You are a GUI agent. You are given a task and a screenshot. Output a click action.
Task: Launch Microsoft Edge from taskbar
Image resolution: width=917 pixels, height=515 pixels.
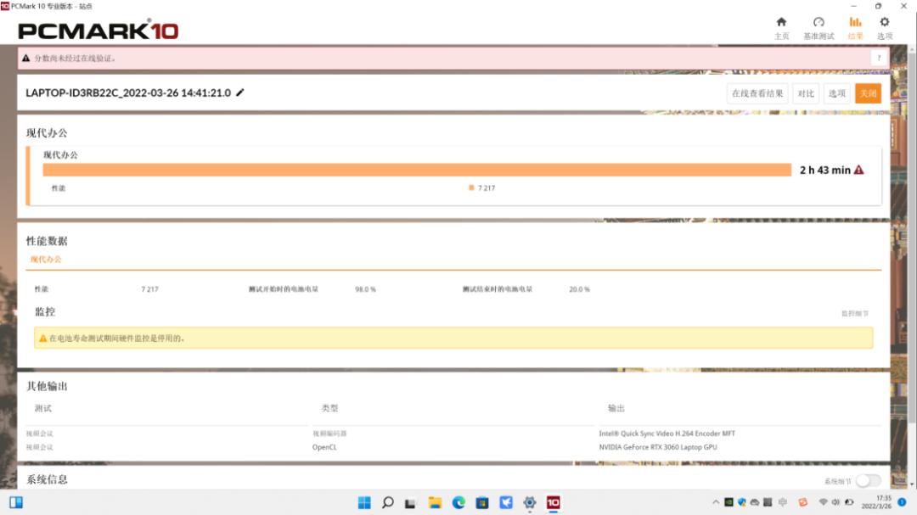pos(458,503)
